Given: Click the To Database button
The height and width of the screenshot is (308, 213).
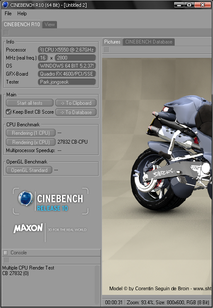Looking at the screenshot, I should pyautogui.click(x=76, y=112).
